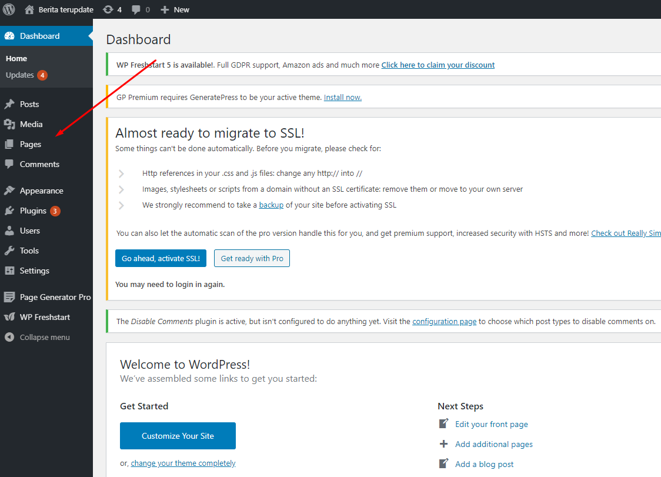Click the Plugins plug icon
661x477 pixels.
[x=9, y=211]
